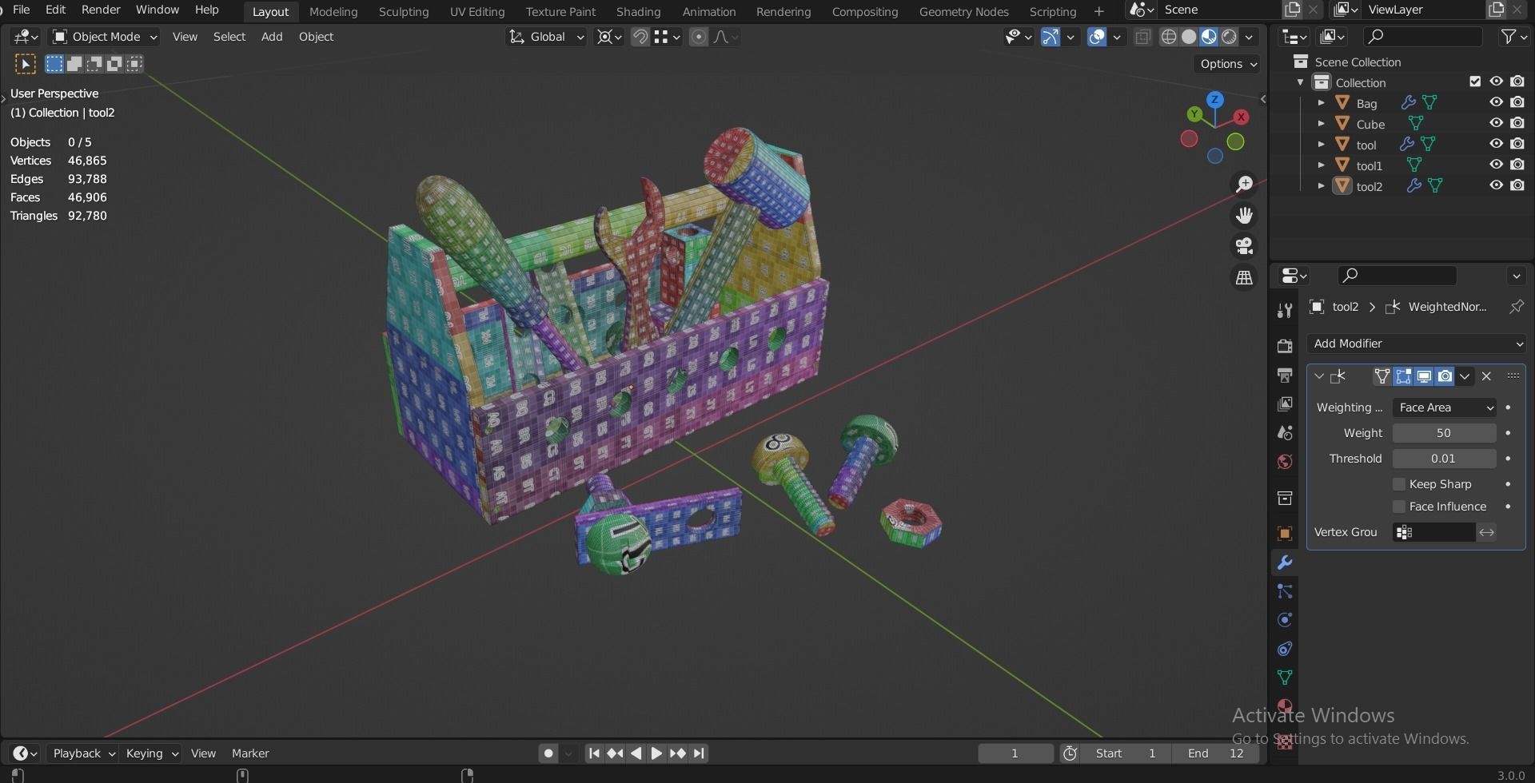Open the Keying popover
The height and width of the screenshot is (783, 1535).
tap(151, 753)
